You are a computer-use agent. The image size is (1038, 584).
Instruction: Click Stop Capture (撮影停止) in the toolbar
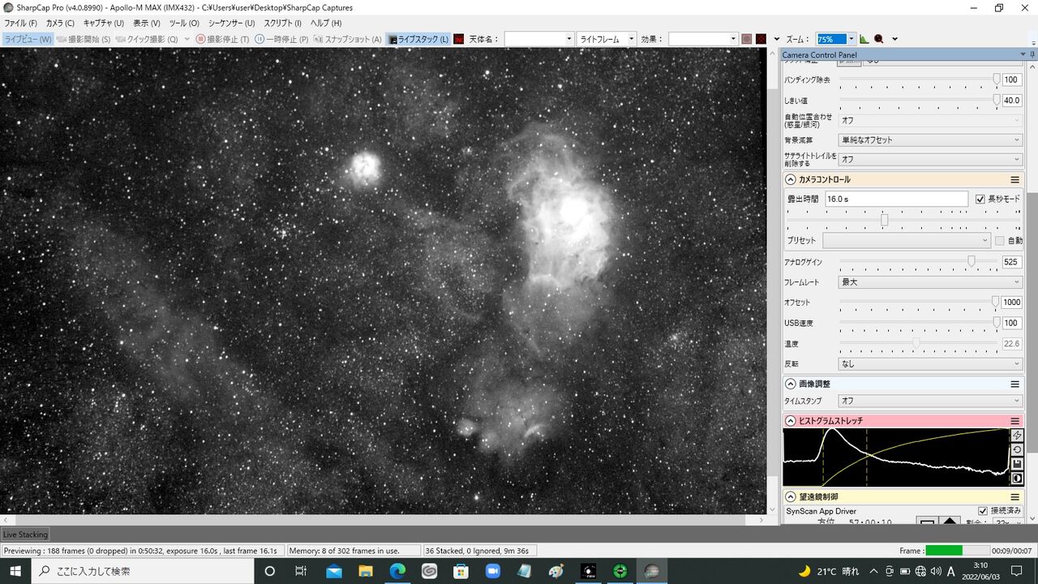tap(222, 39)
